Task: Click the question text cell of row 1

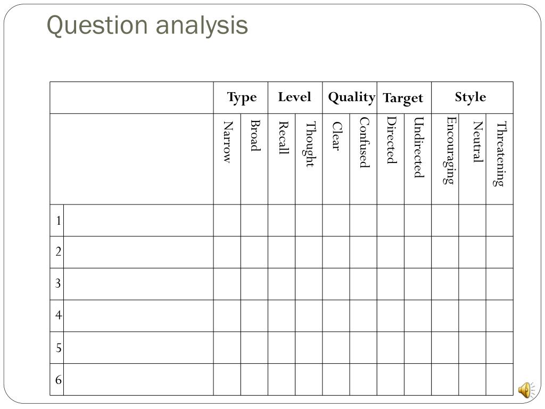Action: (x=139, y=220)
